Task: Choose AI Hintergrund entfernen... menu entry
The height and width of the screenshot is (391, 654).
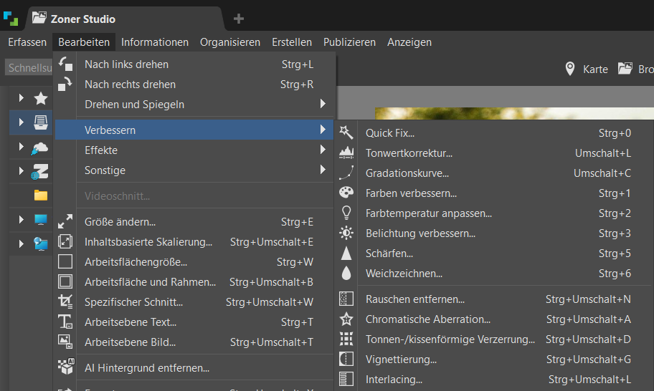Action: (x=195, y=367)
